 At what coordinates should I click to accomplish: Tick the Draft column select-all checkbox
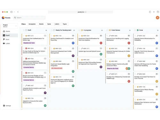[24, 30]
